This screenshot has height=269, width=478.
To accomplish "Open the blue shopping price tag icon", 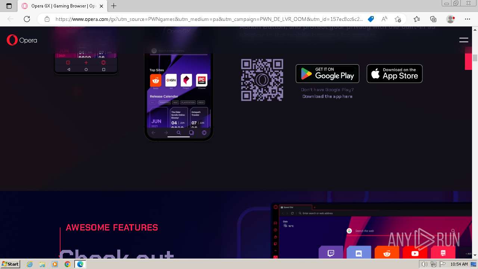I will pos(370,19).
